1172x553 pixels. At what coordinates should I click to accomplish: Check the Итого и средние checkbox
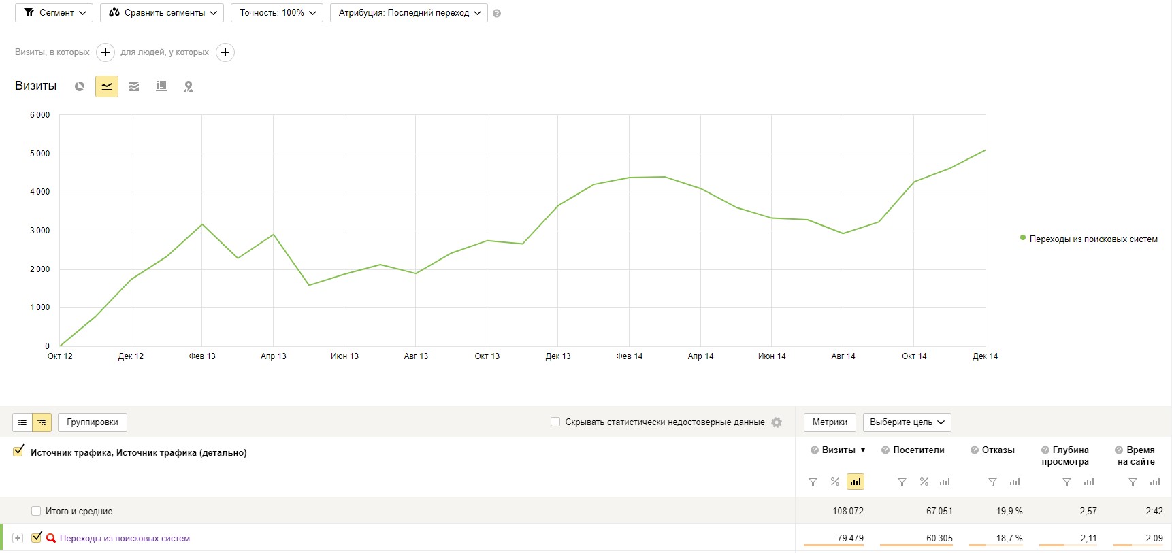coord(36,511)
